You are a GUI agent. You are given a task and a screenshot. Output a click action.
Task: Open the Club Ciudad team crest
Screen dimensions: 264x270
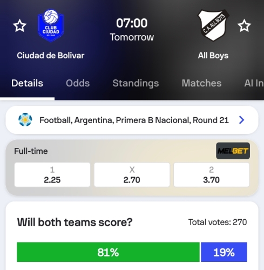click(51, 25)
